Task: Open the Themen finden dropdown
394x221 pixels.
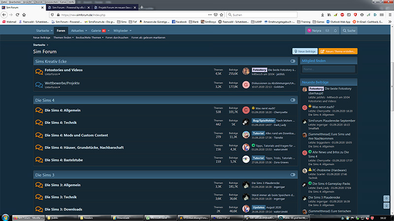Action: pyautogui.click(x=64, y=38)
